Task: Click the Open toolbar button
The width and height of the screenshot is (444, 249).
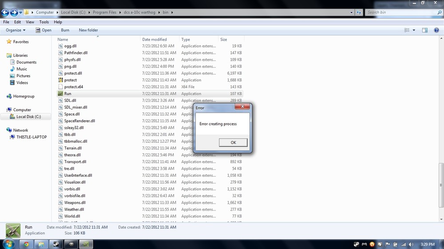Action: pos(44,30)
